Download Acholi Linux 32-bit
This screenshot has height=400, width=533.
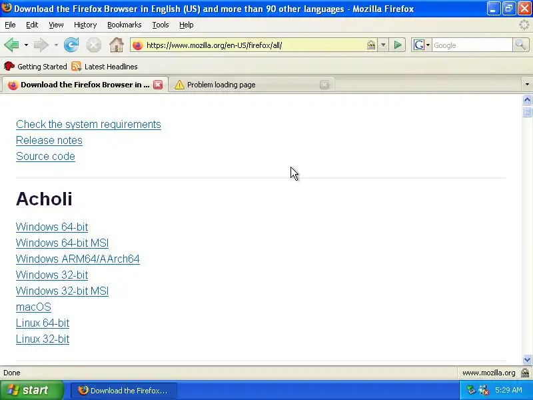[43, 339]
